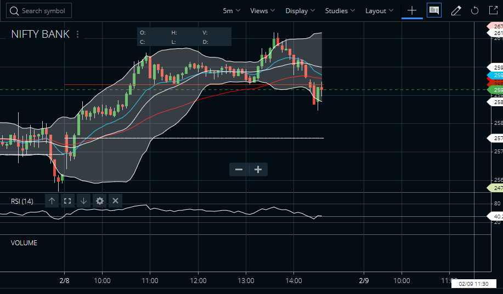This screenshot has height=294, width=503.
Task: Click the magnifier icon in the symbol search
Action: (14, 11)
